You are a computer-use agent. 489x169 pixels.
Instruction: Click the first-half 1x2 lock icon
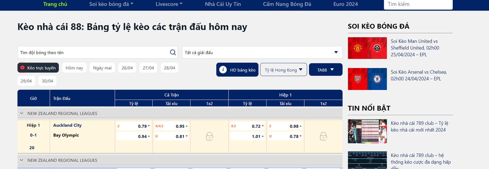coord(323,136)
